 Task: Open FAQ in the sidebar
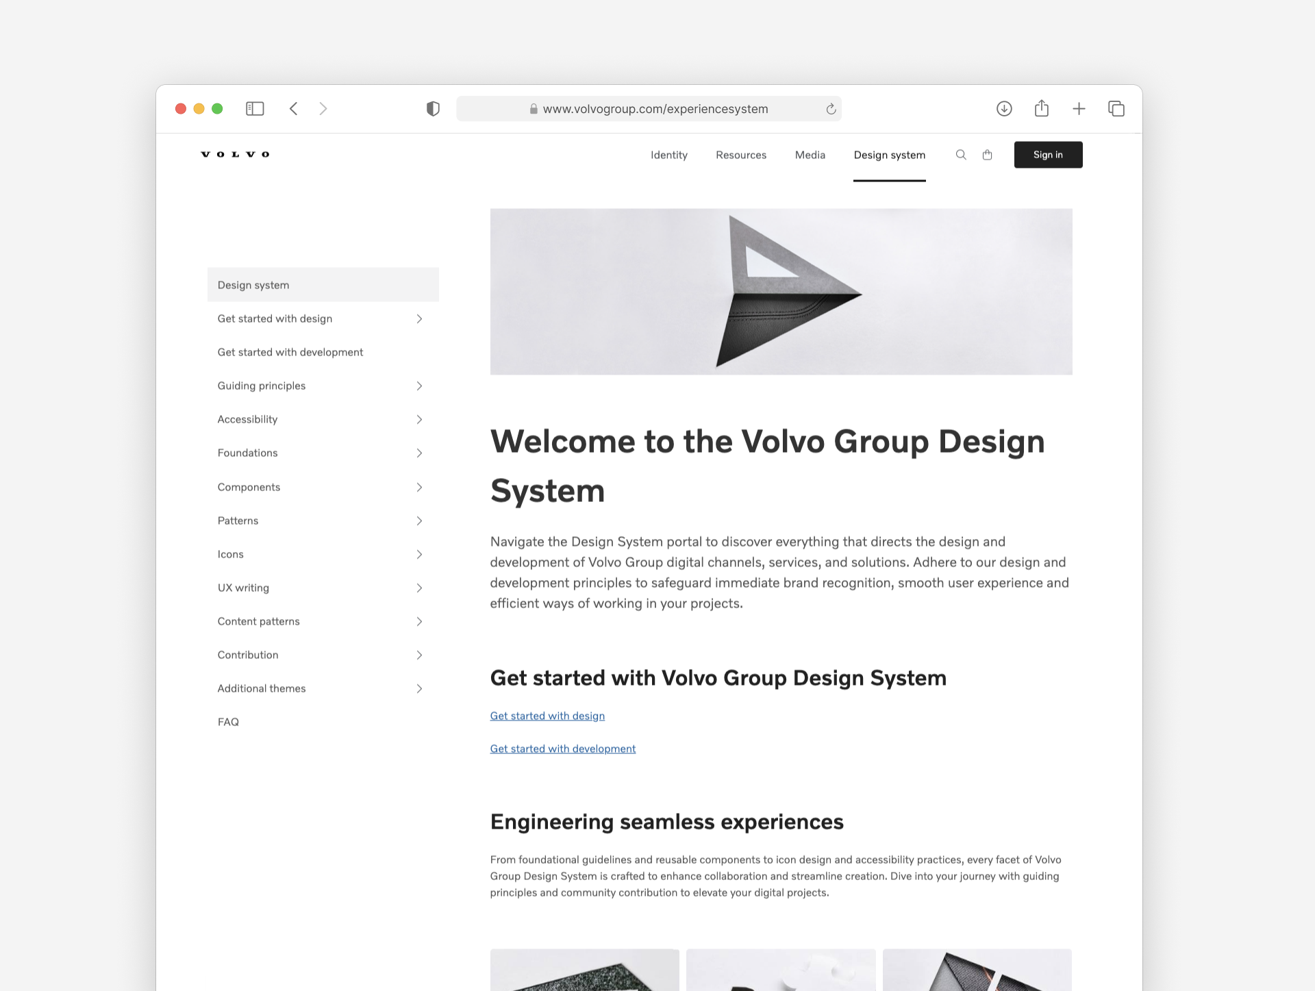tap(228, 722)
